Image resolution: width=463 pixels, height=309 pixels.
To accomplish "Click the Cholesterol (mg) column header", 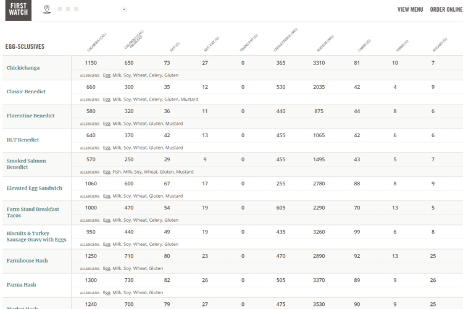I will click(286, 40).
